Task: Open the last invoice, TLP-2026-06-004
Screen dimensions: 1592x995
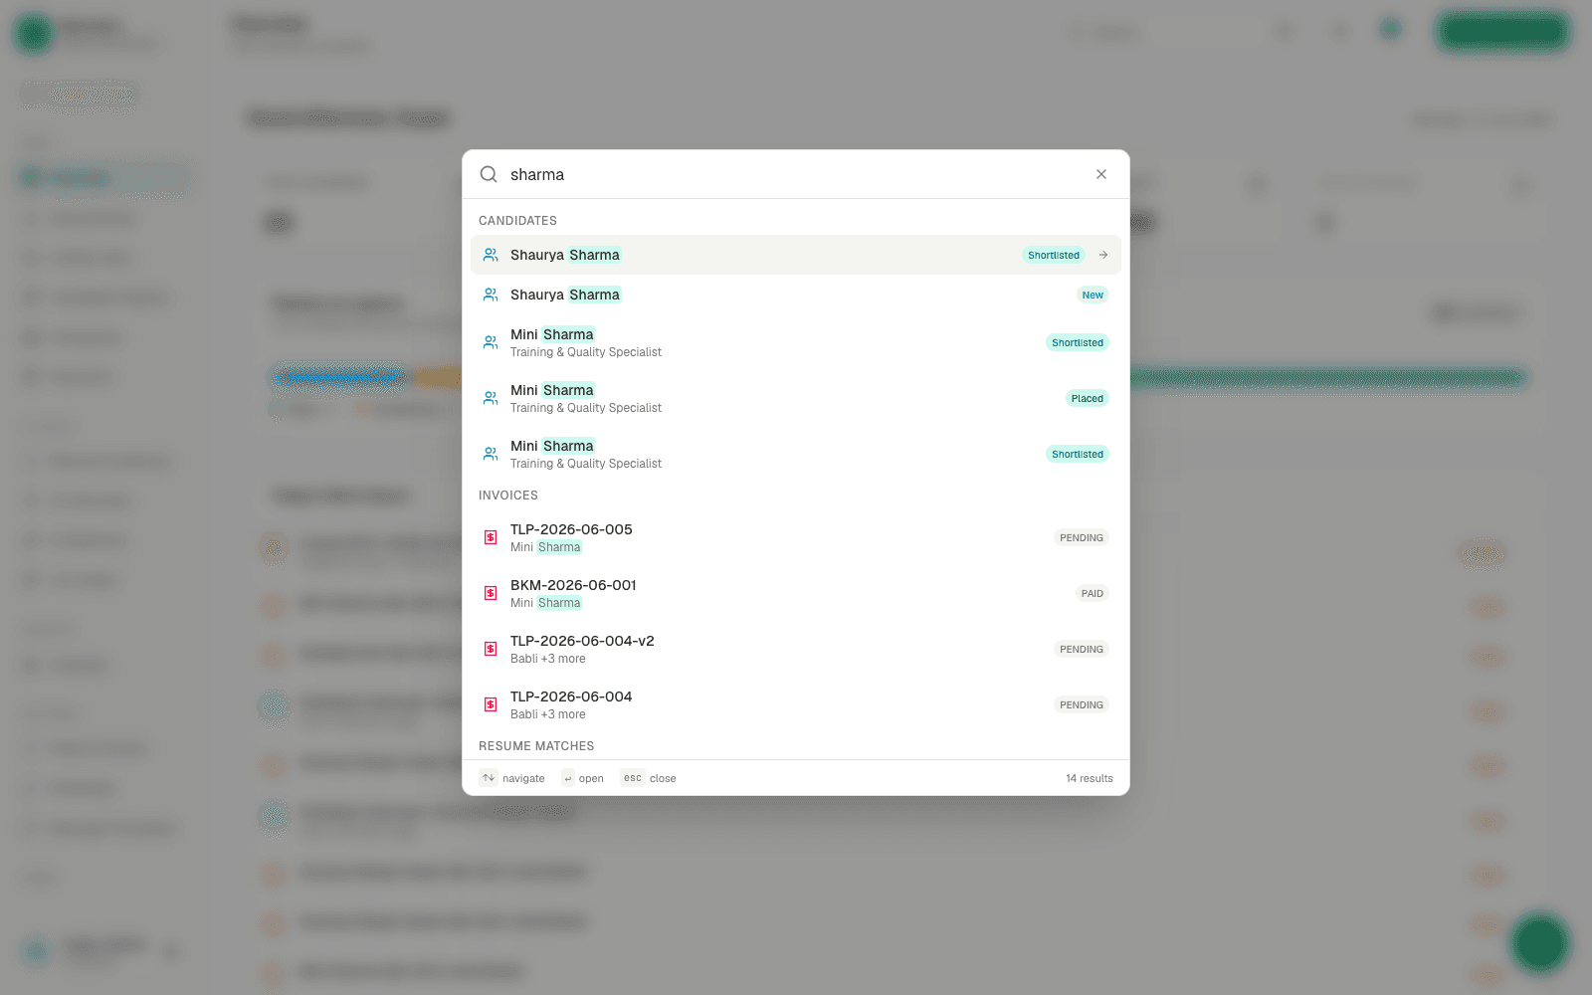Action: [x=796, y=704]
